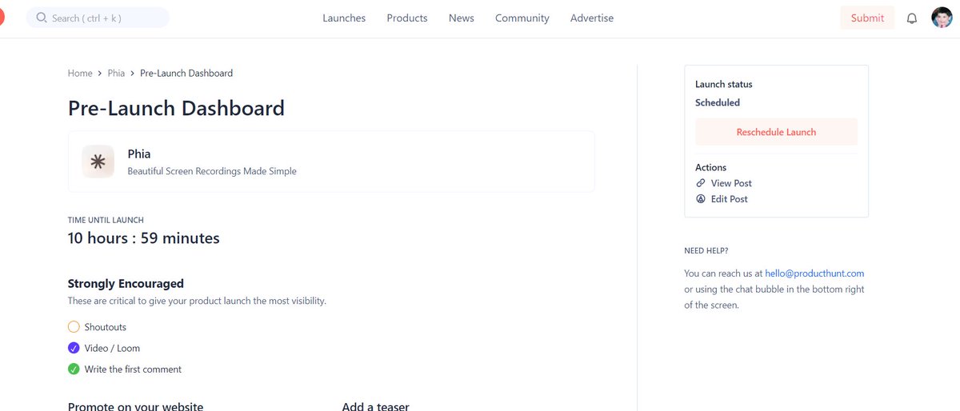
Task: Click hello@producthunt.com email link
Action: pos(814,273)
